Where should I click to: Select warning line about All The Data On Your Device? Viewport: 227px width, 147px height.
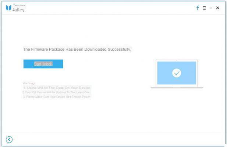tap(57, 88)
